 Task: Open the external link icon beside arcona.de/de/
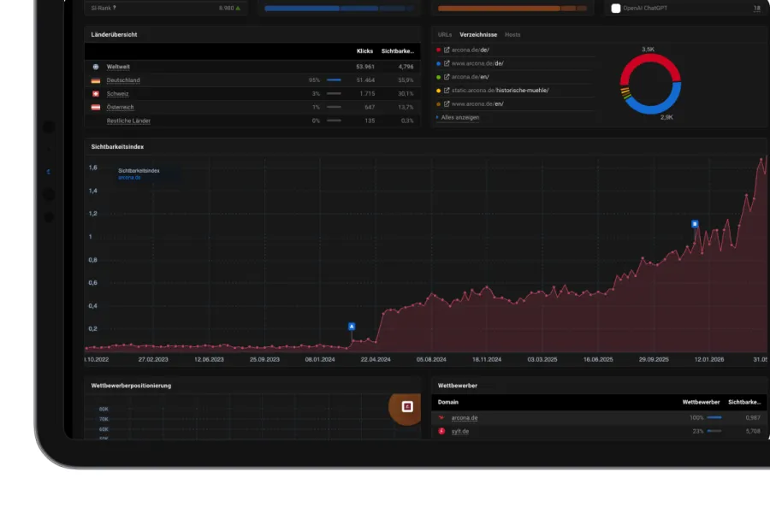tap(447, 50)
